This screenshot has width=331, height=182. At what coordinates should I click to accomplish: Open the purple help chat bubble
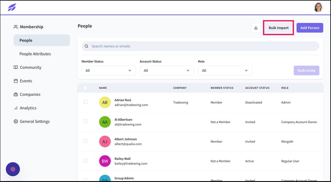(x=13, y=169)
